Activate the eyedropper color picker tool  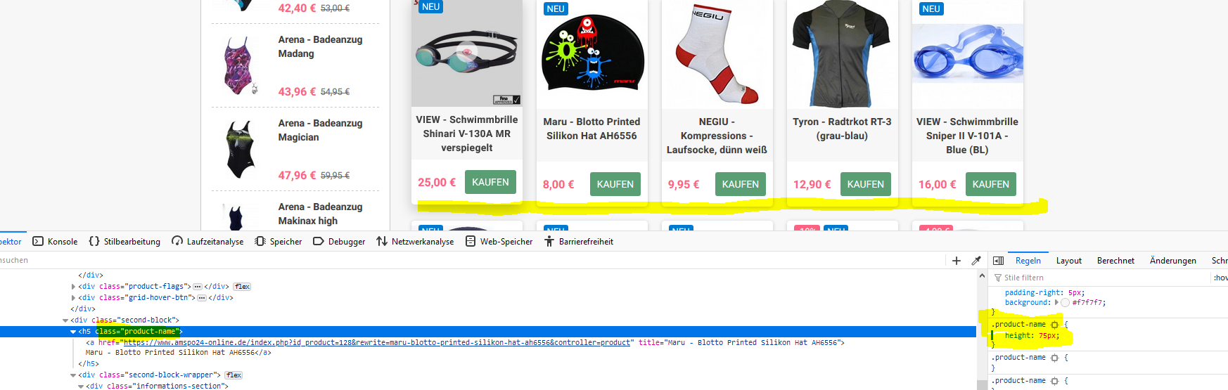(976, 261)
